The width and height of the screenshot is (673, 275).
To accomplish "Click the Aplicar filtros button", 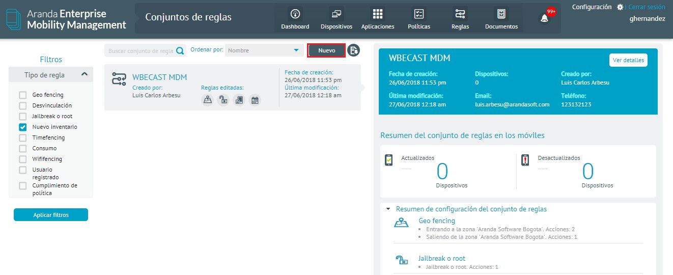I will point(51,215).
